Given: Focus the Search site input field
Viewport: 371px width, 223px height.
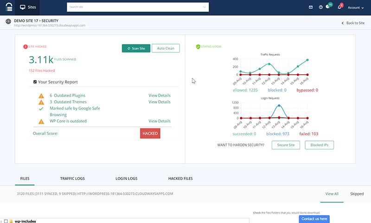Looking at the screenshot, I should (x=138, y=7).
